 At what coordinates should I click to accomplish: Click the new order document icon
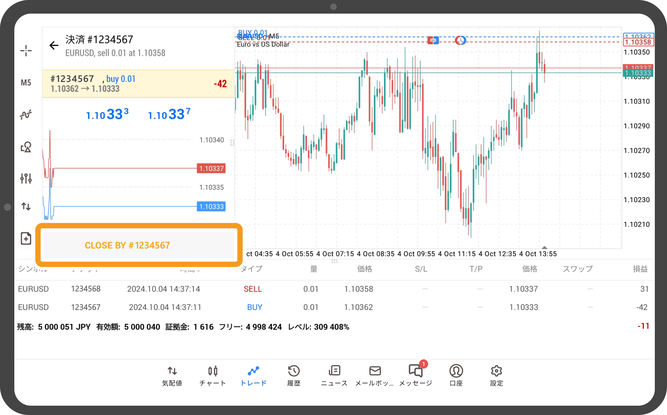click(x=26, y=238)
